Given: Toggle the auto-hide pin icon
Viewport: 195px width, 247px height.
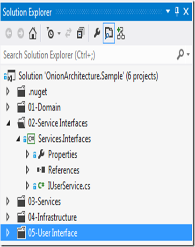Looking at the screenshot, I should point(177,12).
